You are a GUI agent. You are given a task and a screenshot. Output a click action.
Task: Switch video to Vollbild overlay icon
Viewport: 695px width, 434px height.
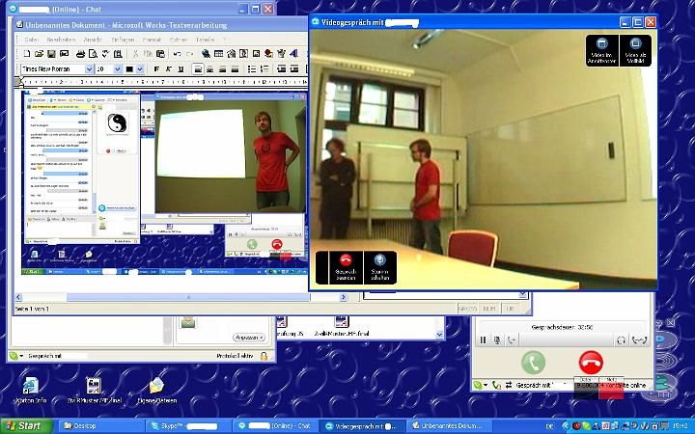635,50
